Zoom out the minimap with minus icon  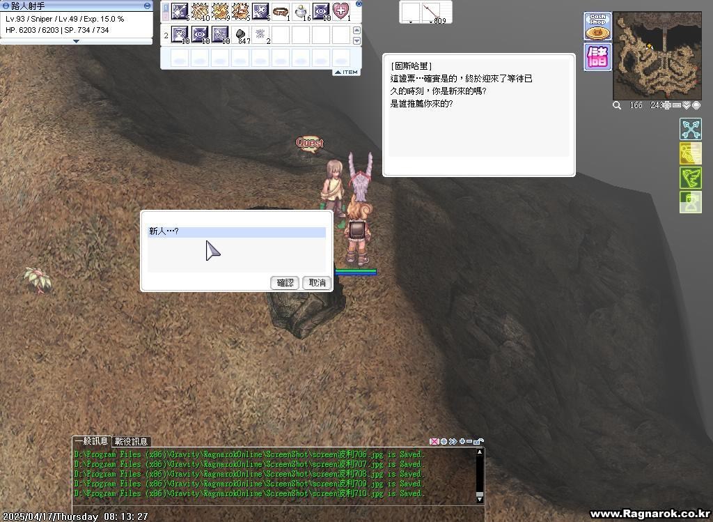[677, 105]
